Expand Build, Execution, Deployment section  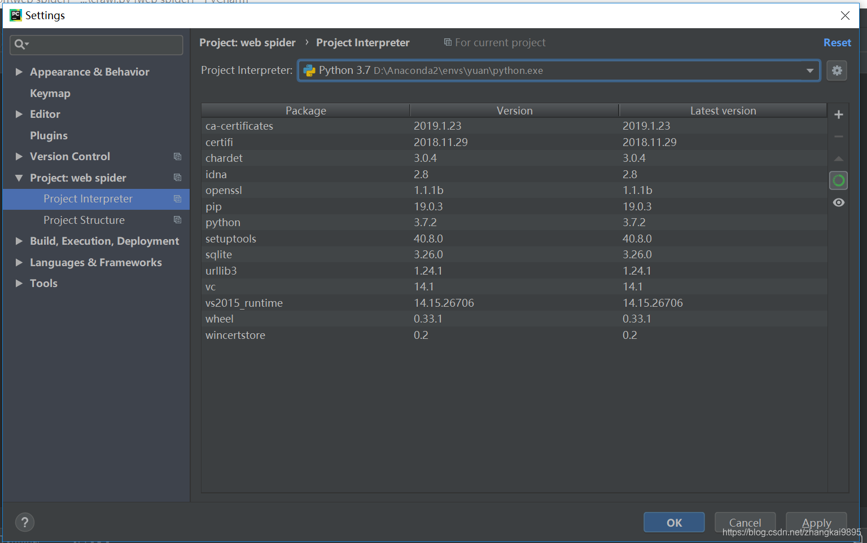19,241
